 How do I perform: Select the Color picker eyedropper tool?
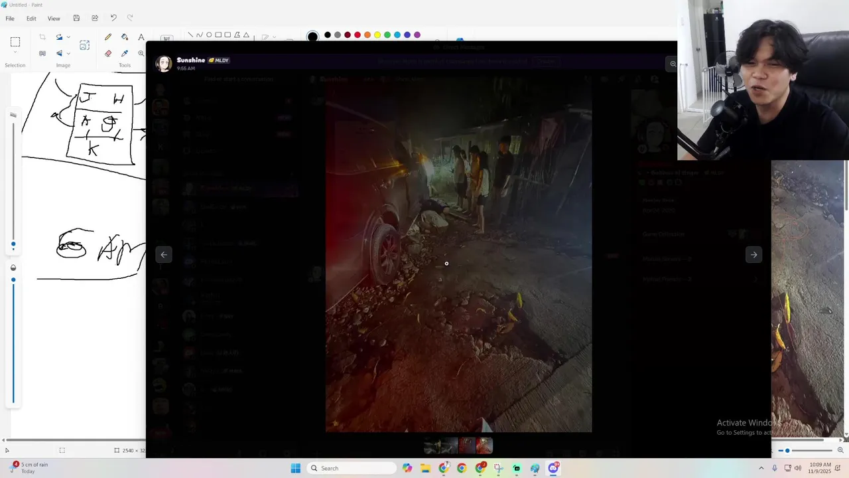click(x=125, y=53)
